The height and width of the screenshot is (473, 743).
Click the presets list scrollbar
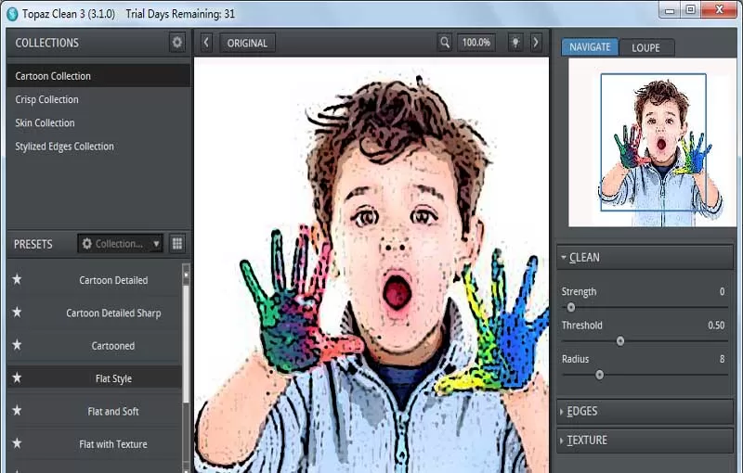pyautogui.click(x=186, y=343)
